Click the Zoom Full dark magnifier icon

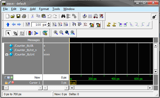(x=67, y=33)
